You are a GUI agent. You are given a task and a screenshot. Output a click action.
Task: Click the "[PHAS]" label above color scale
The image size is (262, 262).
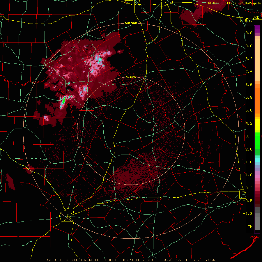click(x=246, y=20)
